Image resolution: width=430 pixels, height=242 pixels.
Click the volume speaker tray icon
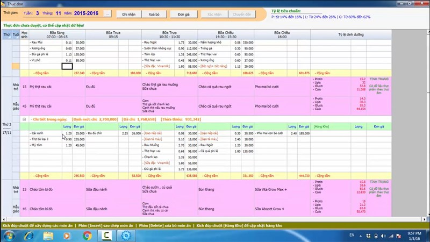[383, 236]
